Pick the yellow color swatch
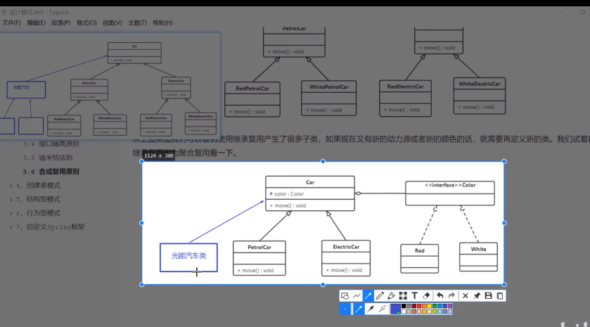Viewport: 590px width, 327px height. click(x=430, y=306)
